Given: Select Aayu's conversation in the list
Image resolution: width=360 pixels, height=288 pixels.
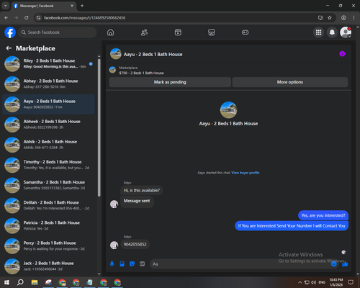Looking at the screenshot, I should click(x=49, y=104).
